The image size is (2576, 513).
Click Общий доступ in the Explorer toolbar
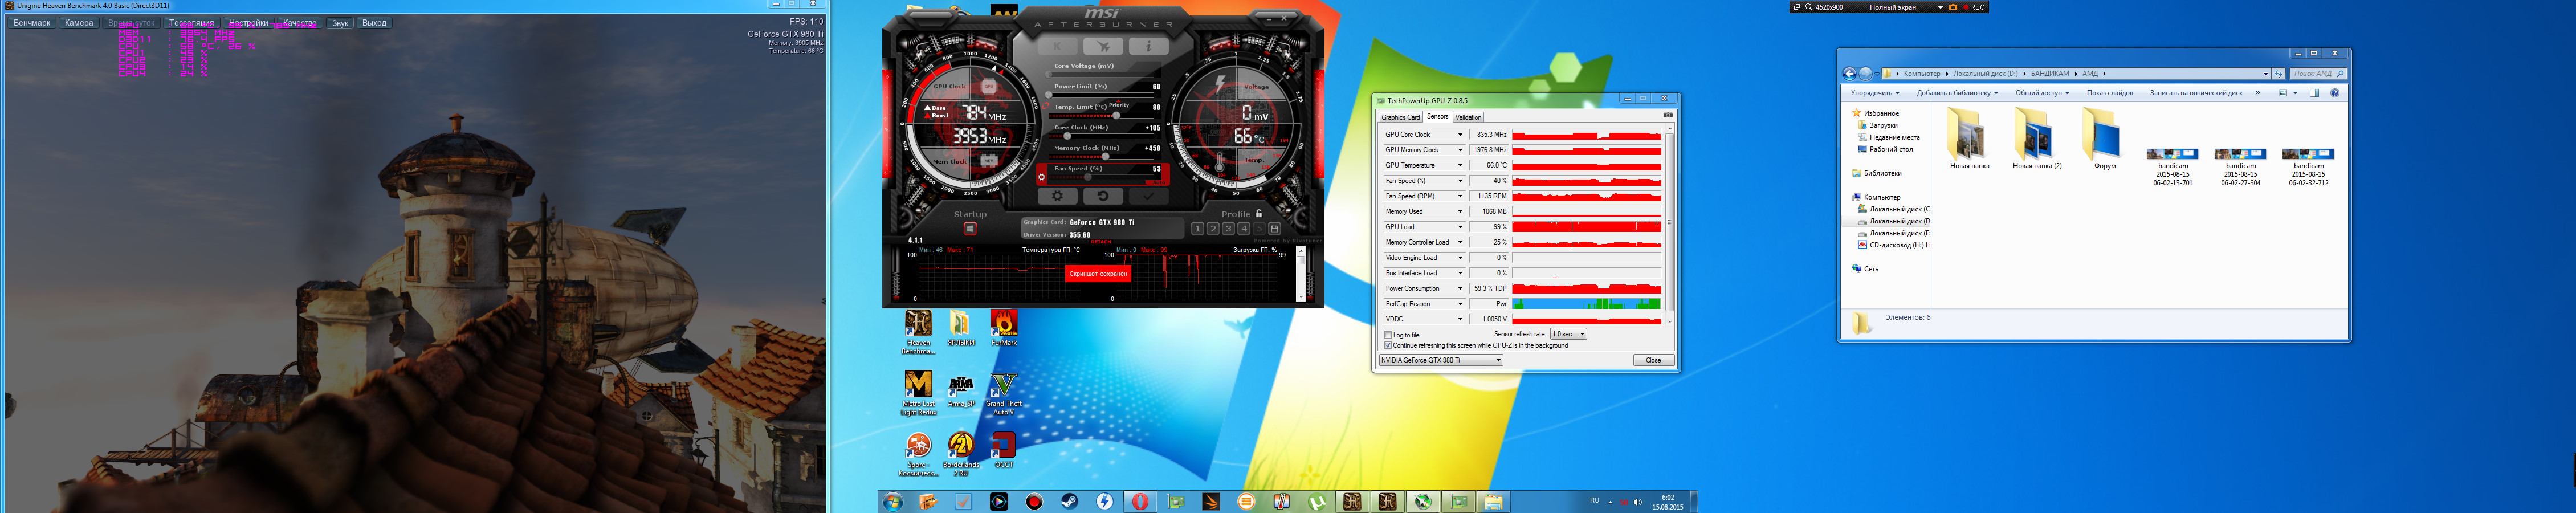[2042, 93]
